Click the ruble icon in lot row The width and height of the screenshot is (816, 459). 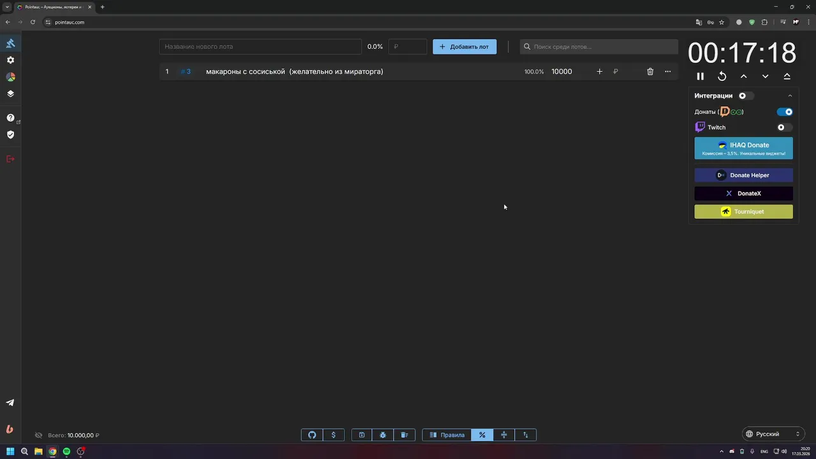pos(615,71)
